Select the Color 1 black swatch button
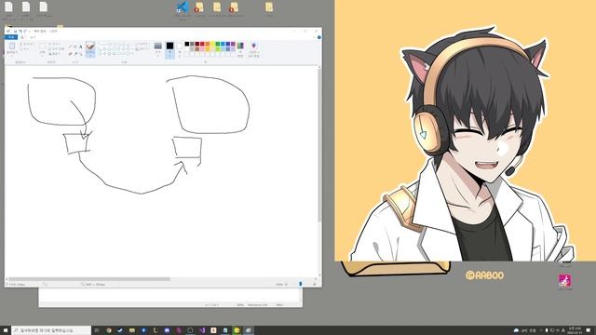Image resolution: width=596 pixels, height=335 pixels. tap(169, 49)
